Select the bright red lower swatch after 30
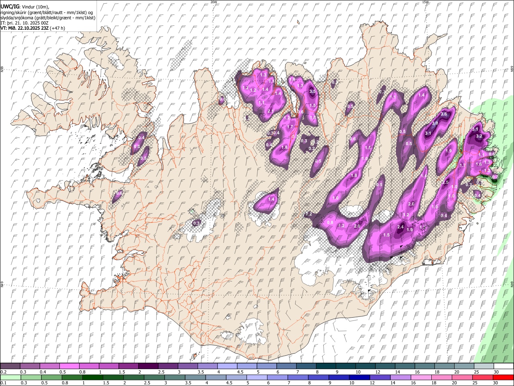Viewport: 514px width, 386px height. click(503, 377)
